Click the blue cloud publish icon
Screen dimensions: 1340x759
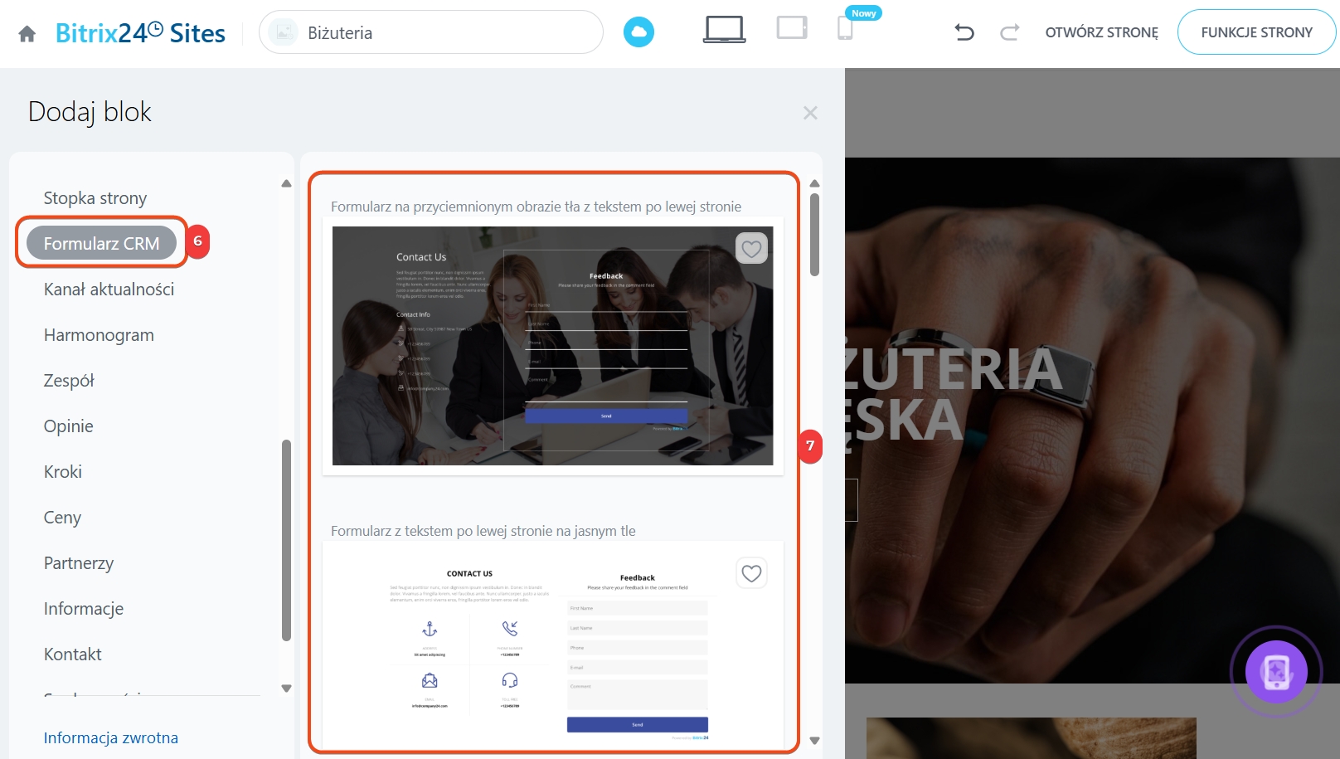pos(638,32)
